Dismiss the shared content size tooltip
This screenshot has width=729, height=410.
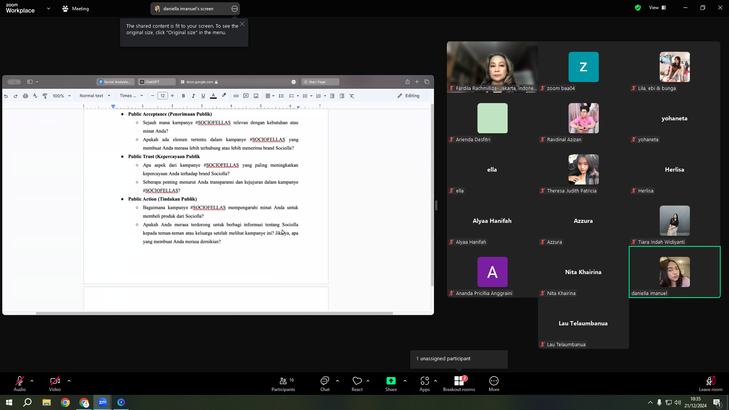242,24
